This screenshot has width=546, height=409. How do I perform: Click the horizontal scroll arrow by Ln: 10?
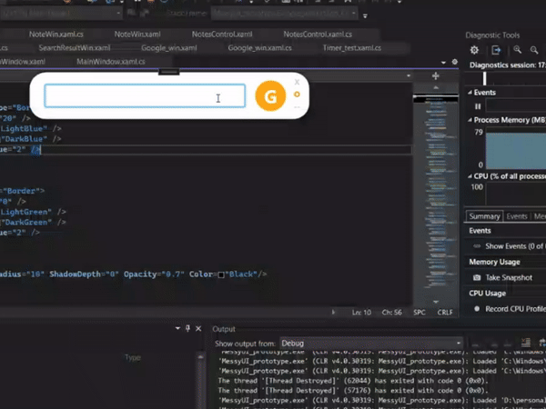(x=333, y=313)
